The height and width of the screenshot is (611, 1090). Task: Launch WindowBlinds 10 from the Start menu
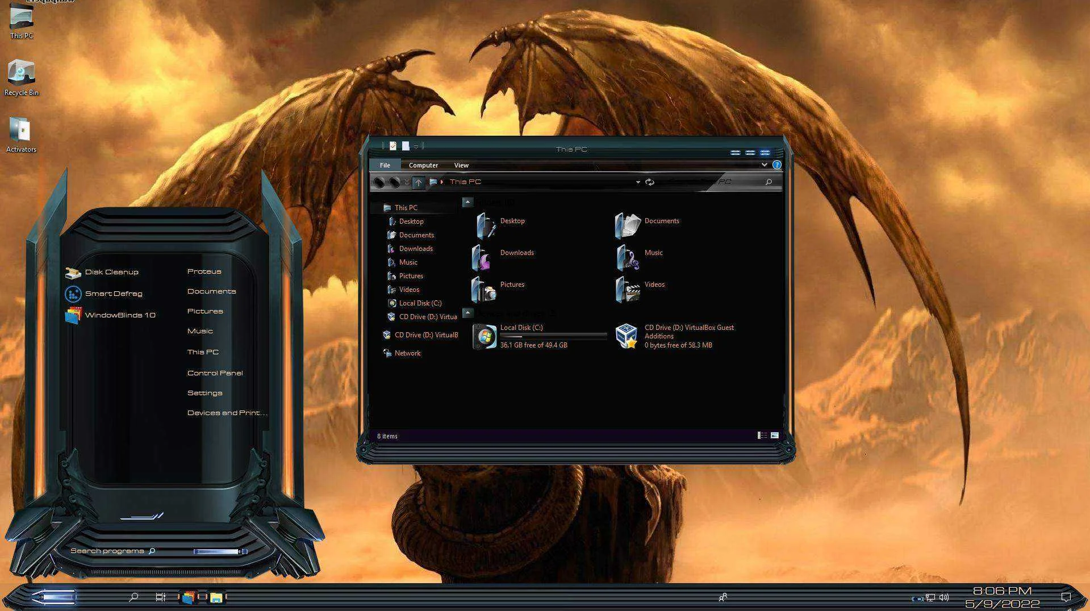click(110, 315)
